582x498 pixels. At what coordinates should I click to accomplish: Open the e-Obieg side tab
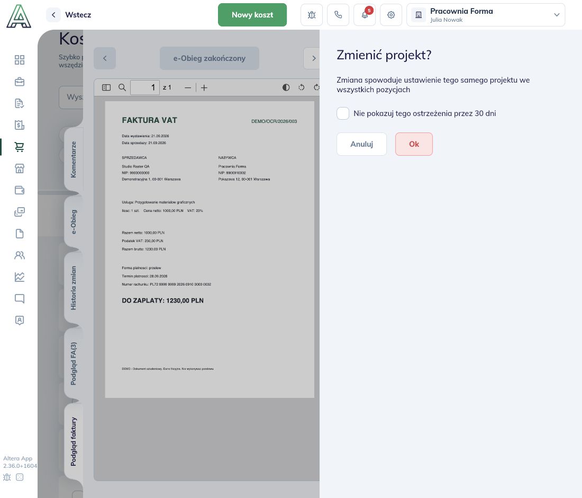(x=74, y=222)
